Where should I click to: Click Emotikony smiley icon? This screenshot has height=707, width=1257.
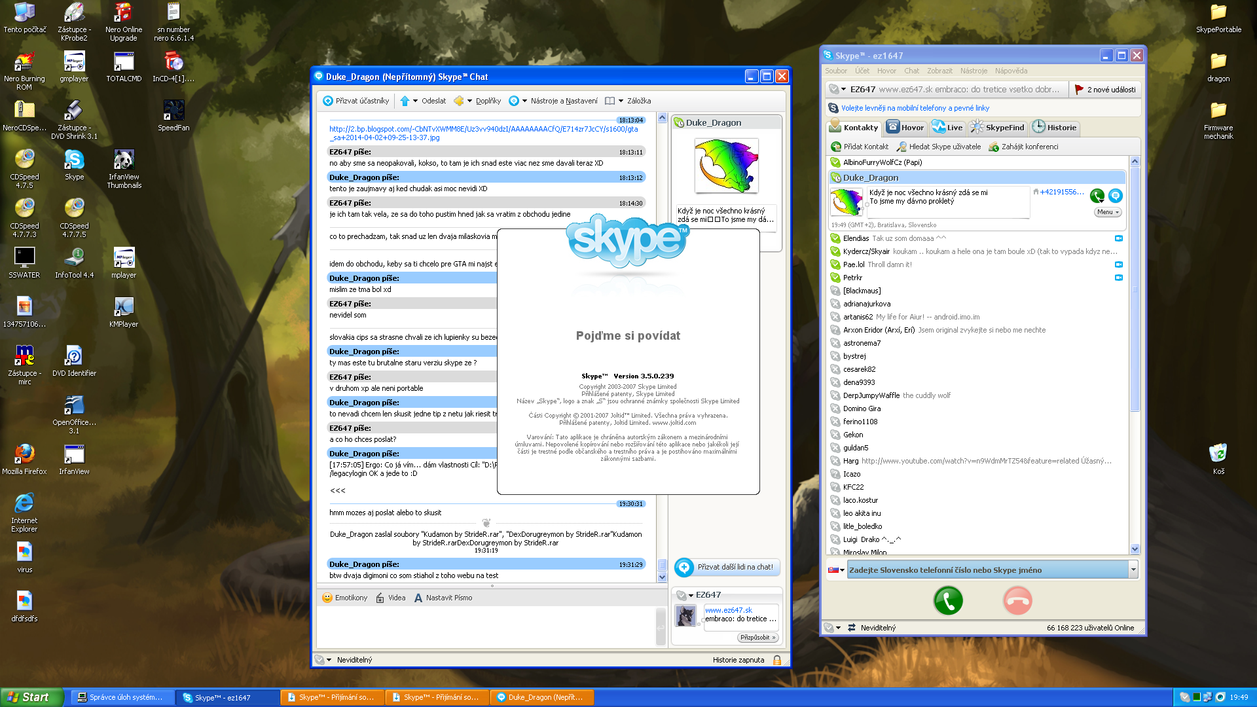tap(327, 598)
